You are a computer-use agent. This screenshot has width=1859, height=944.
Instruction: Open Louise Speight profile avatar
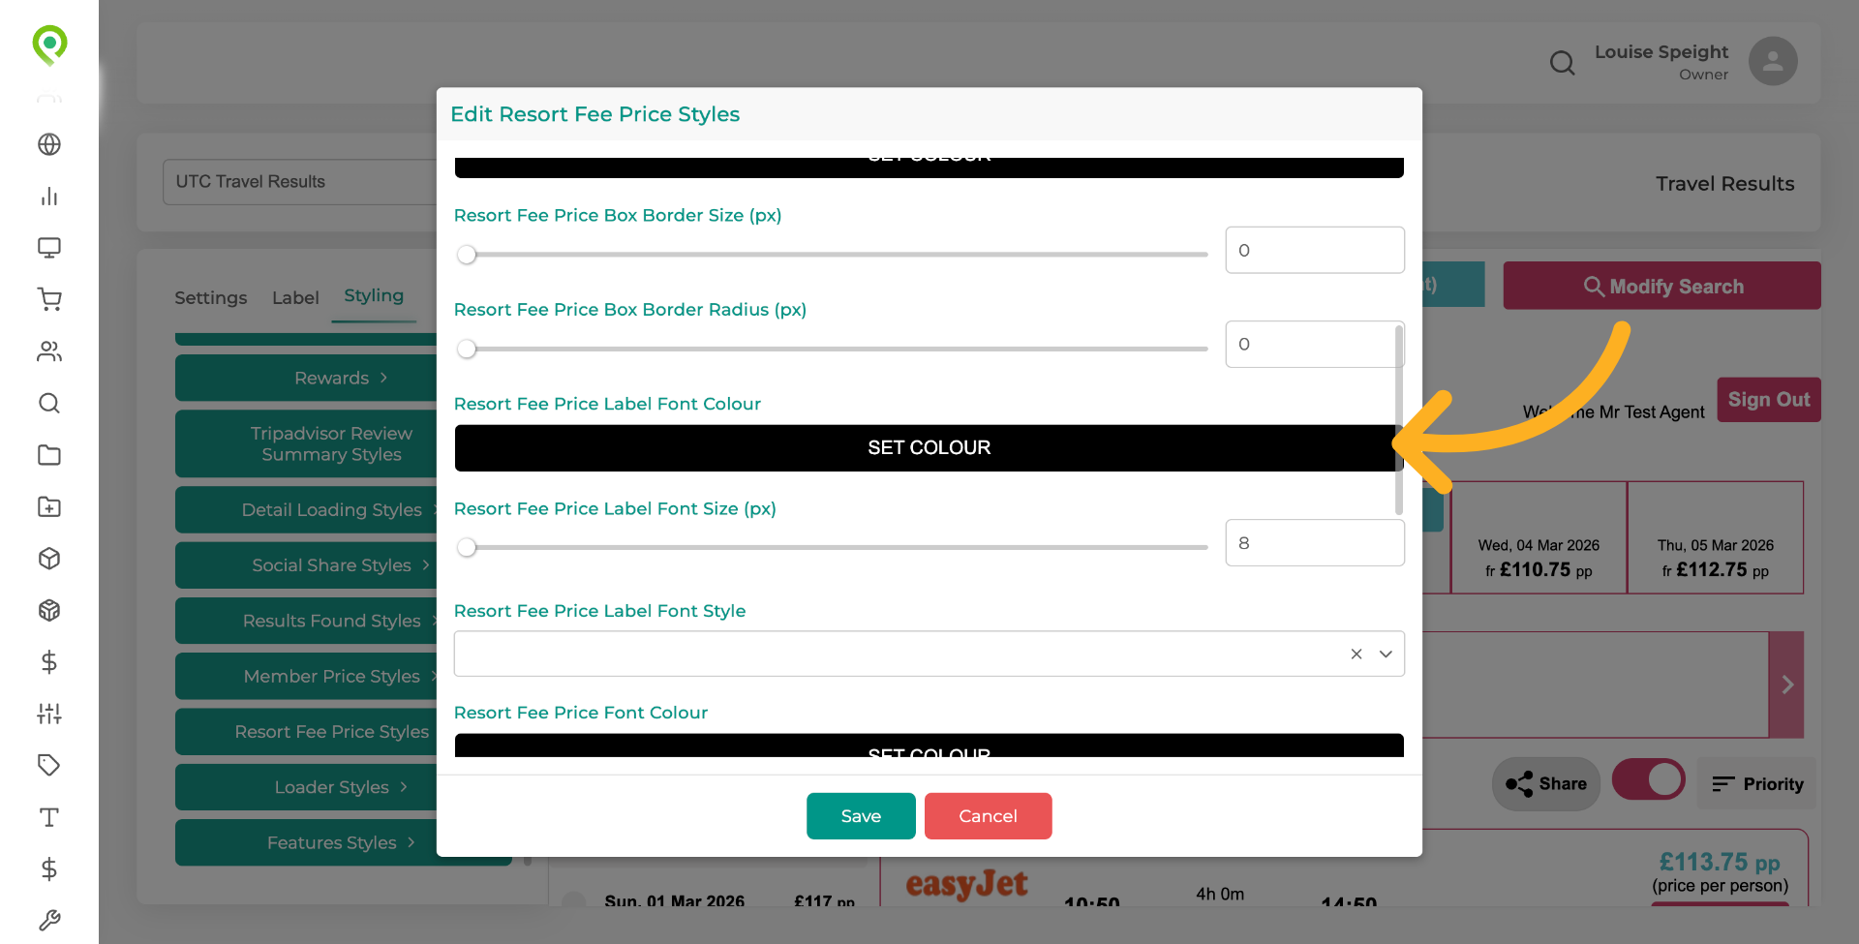1773,62
